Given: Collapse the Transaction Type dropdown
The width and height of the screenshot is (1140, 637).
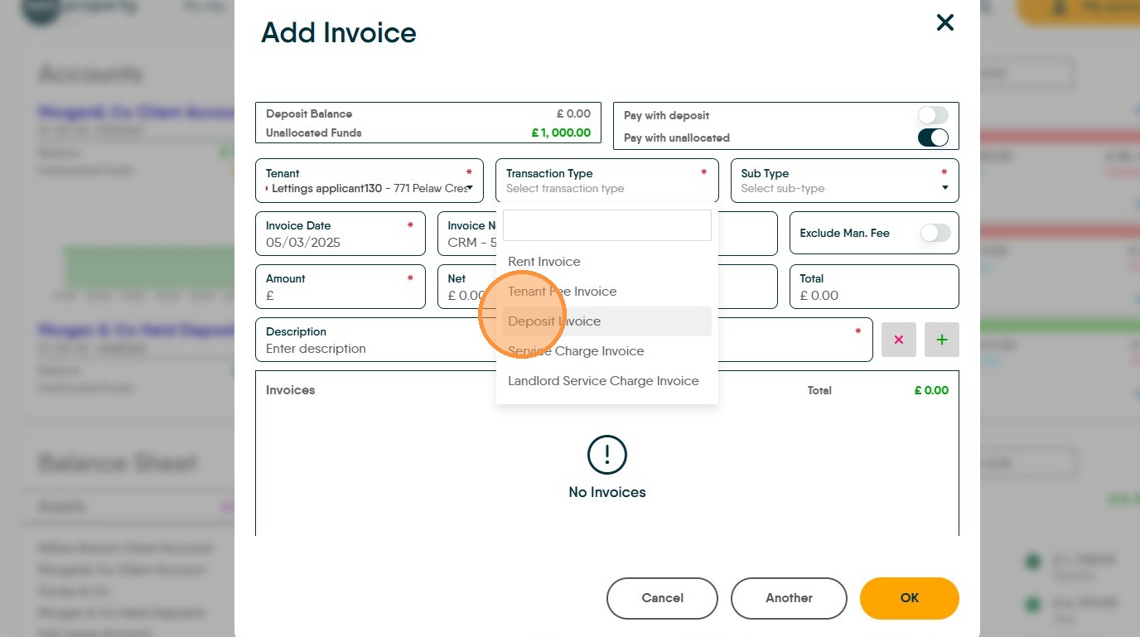Looking at the screenshot, I should pyautogui.click(x=606, y=181).
